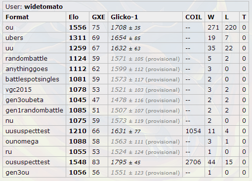Click Elo value 1112
Viewport: 252px width, 181px height.
point(78,69)
